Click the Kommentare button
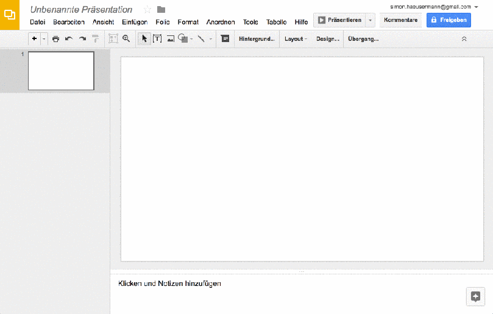The image size is (493, 314). (400, 20)
